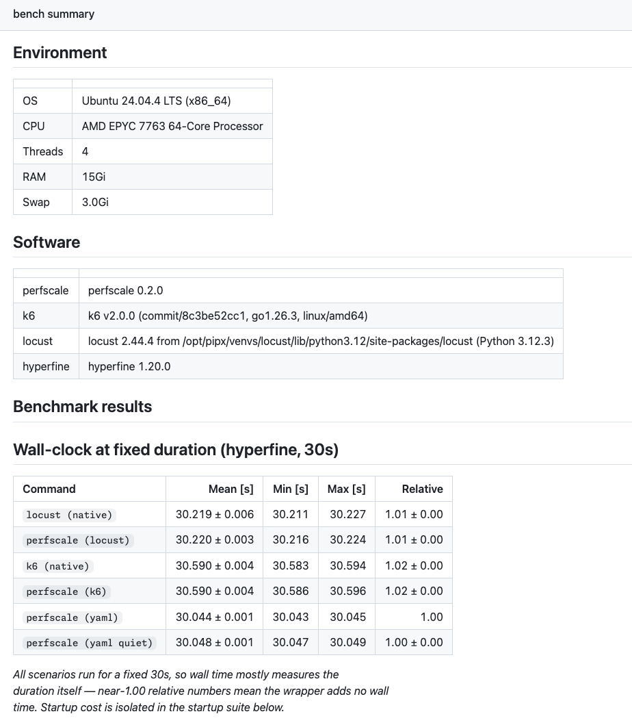The image size is (632, 727).
Task: Click the Software section heading
Action: point(47,242)
